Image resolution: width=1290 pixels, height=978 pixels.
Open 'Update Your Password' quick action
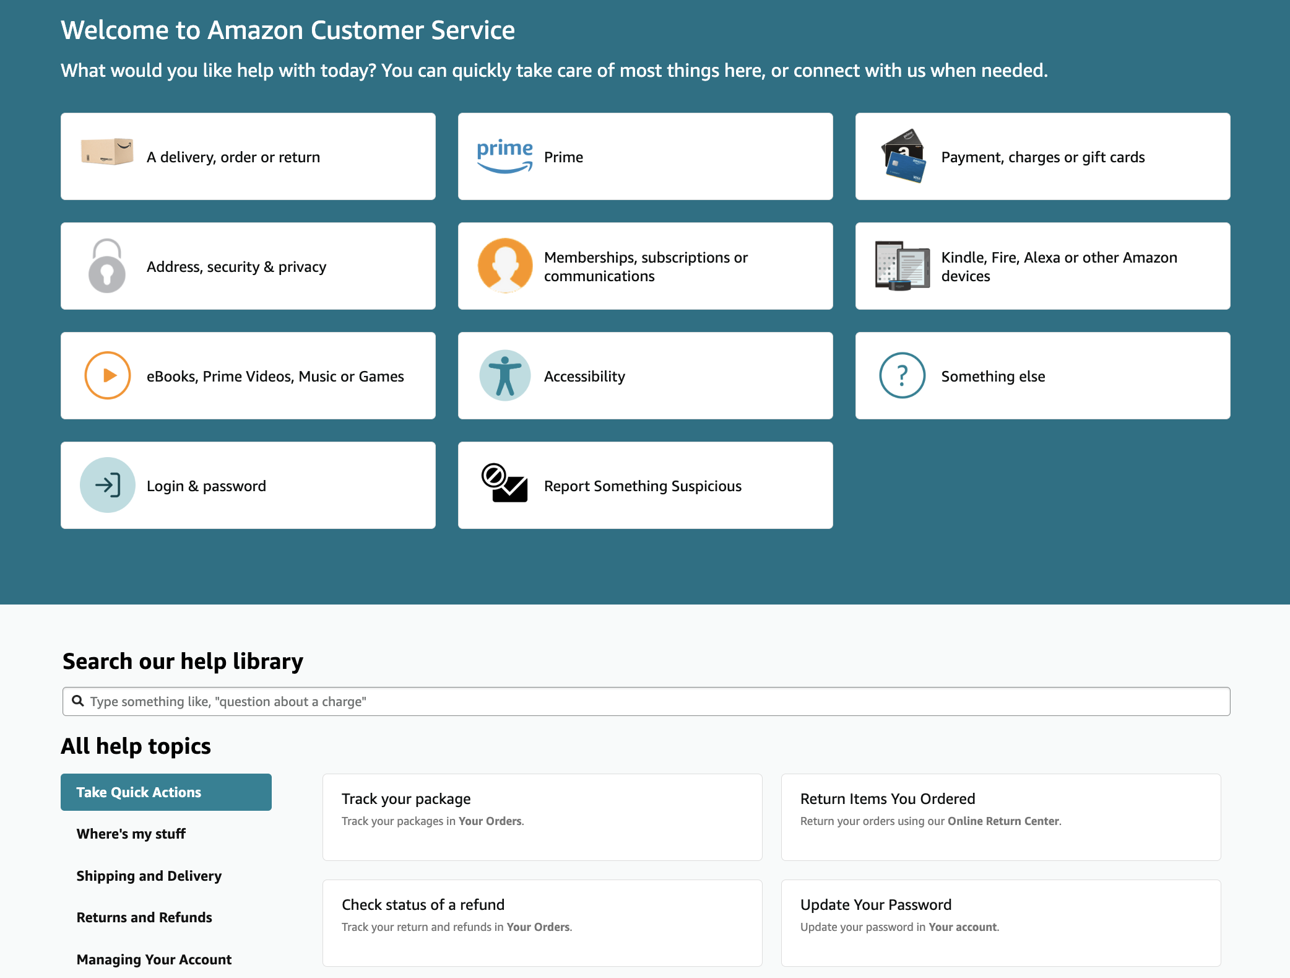coord(1001,923)
